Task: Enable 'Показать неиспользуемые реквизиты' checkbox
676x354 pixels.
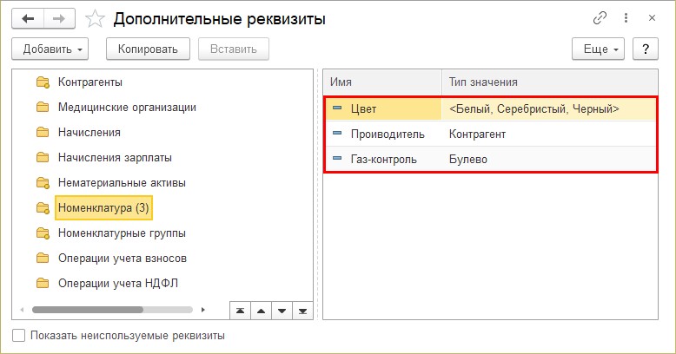Action: pos(19,335)
